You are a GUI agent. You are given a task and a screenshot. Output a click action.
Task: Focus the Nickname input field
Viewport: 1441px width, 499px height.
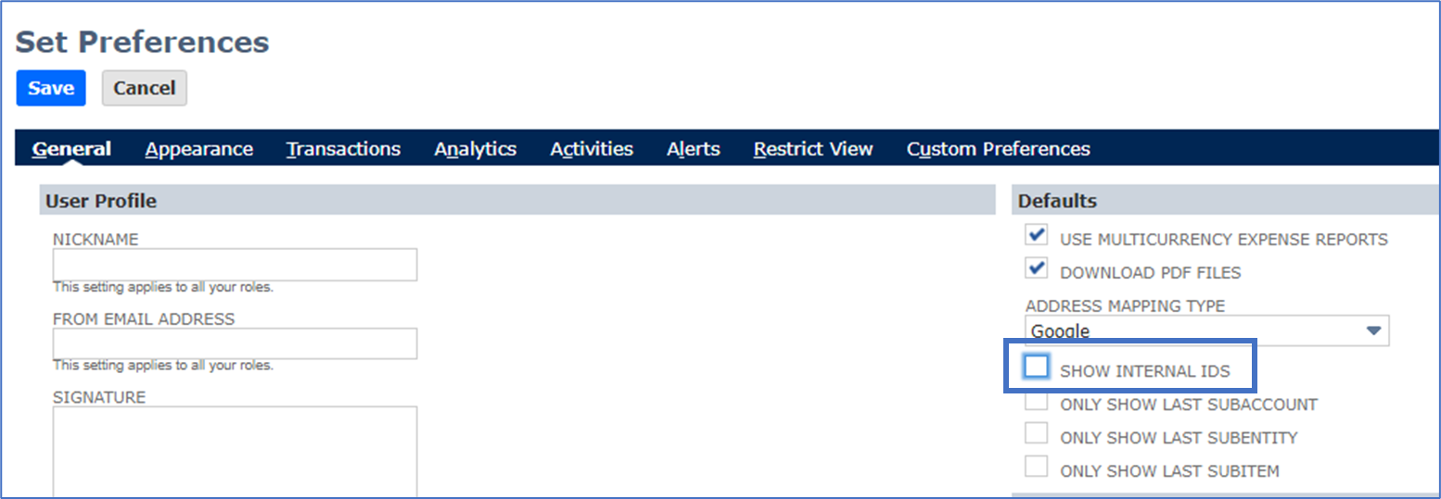coord(235,265)
